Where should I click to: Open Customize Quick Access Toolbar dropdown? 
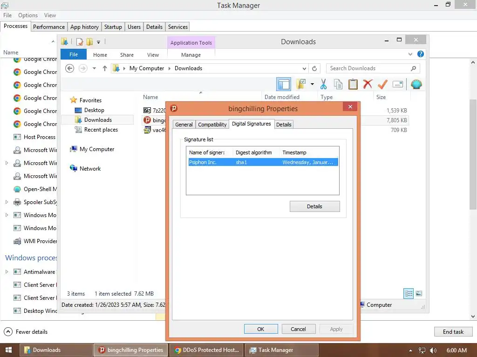[x=99, y=42]
